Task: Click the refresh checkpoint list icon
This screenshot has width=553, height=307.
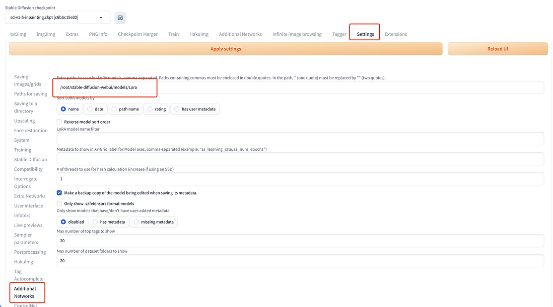Action: (x=120, y=18)
